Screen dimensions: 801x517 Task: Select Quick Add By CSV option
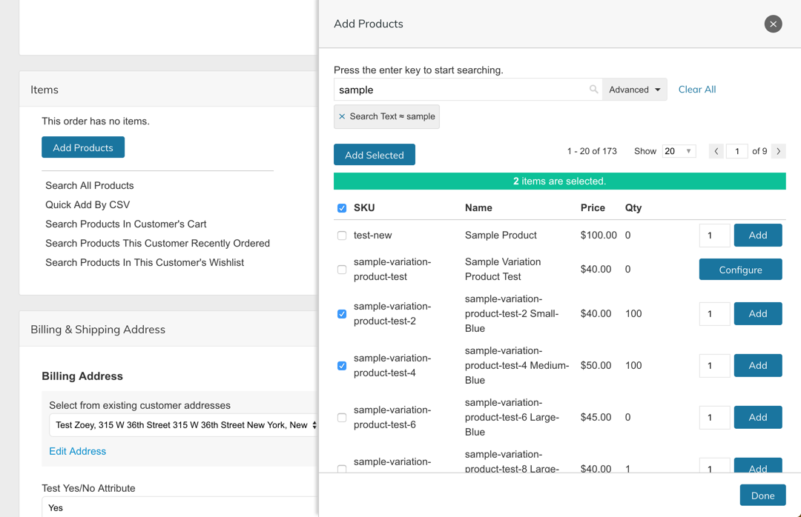coord(88,204)
